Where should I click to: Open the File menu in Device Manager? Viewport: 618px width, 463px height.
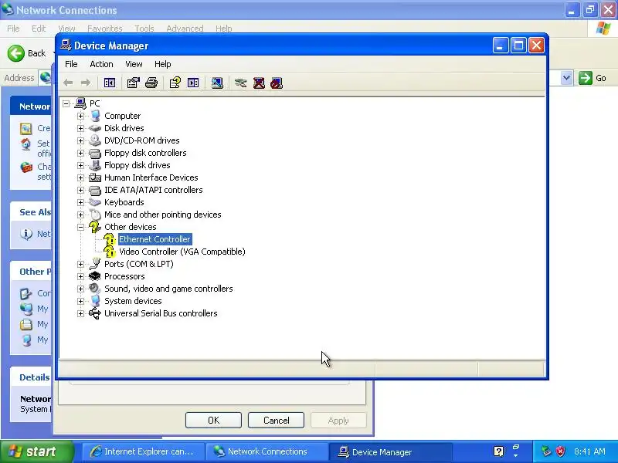coord(71,64)
